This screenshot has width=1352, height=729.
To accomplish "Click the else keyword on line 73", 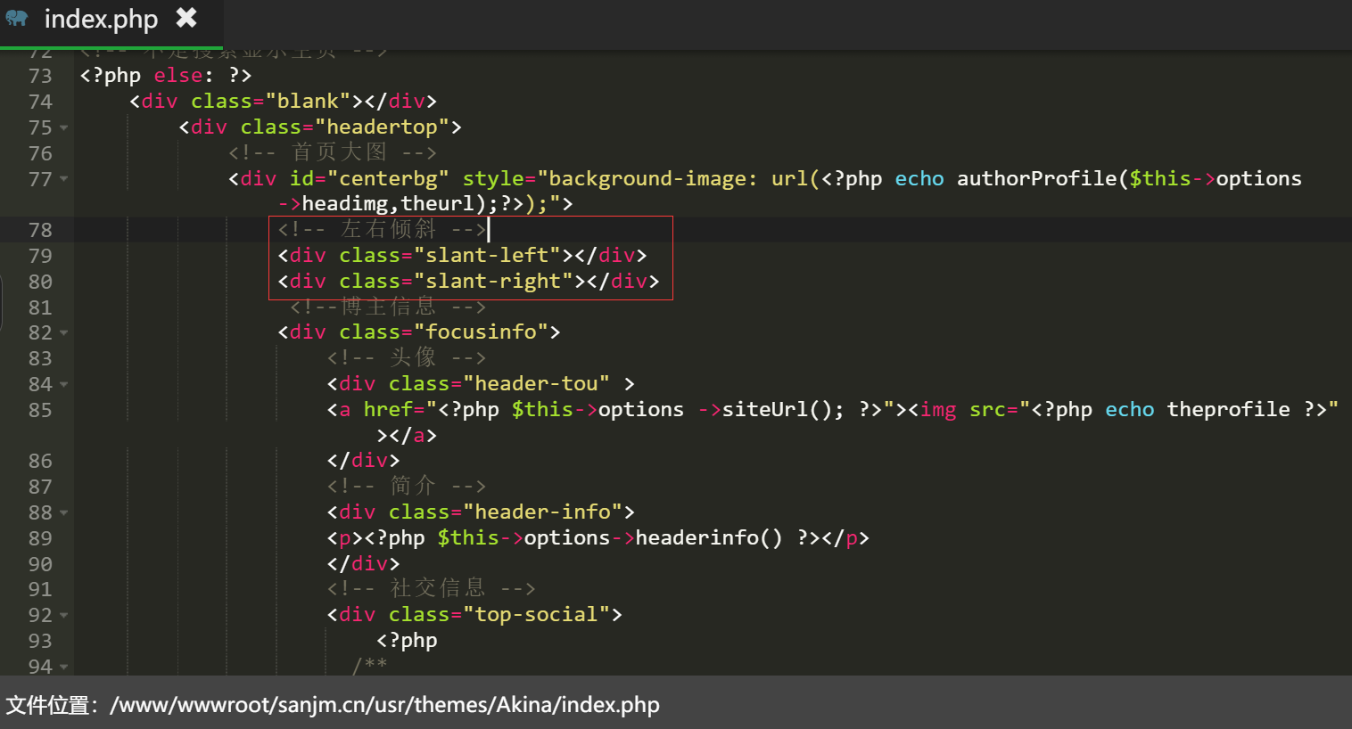I will pos(177,76).
